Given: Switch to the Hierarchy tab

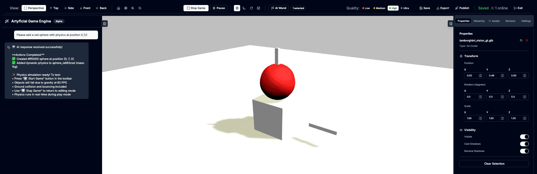Looking at the screenshot, I should (479, 21).
